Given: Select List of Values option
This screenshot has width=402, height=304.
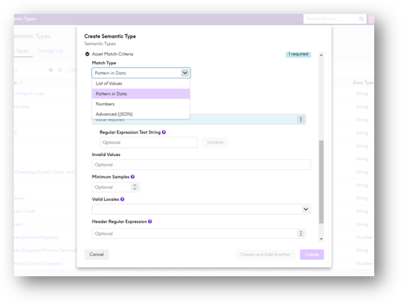Looking at the screenshot, I should point(141,83).
